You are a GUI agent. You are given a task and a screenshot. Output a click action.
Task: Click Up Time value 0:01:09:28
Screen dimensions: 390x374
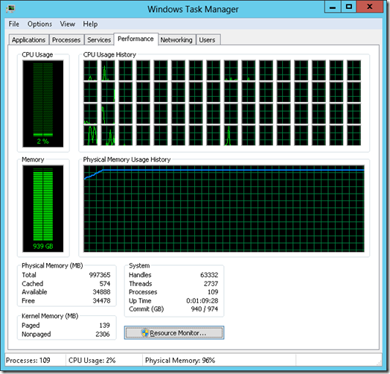pyautogui.click(x=202, y=300)
